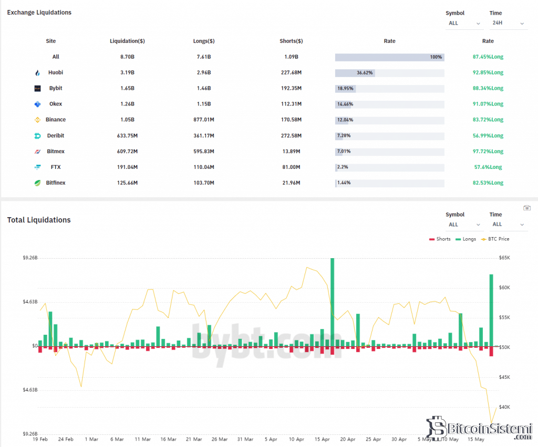
Task: Save chart image with camera icon
Action: tap(526, 208)
